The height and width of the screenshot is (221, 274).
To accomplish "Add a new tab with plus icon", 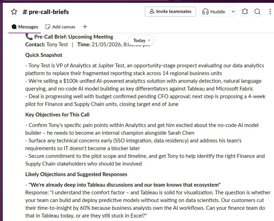I will 85,27.
